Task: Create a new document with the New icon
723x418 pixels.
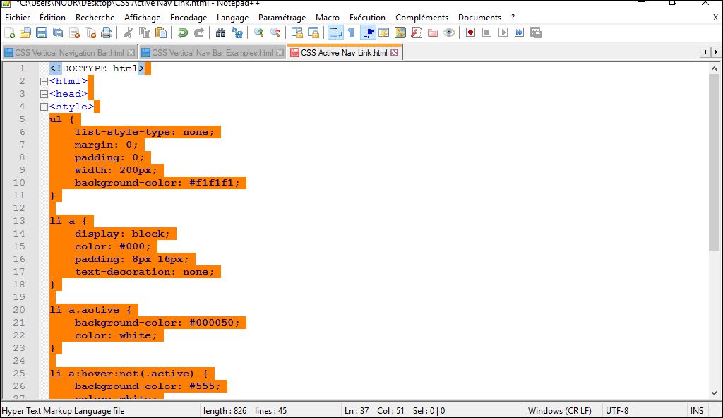Action: click(10, 32)
